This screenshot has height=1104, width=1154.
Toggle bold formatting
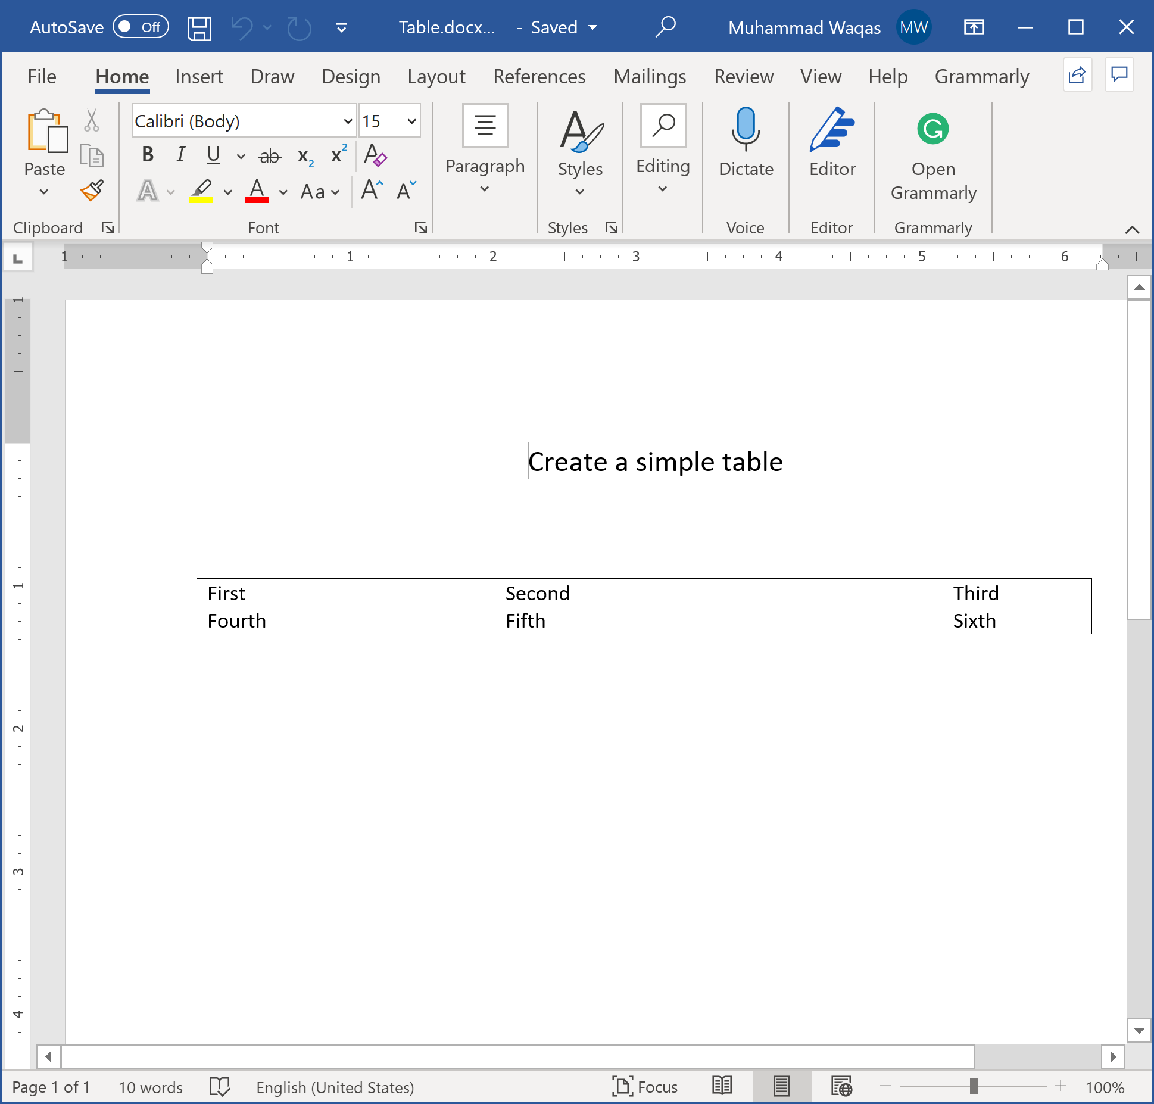tap(148, 155)
